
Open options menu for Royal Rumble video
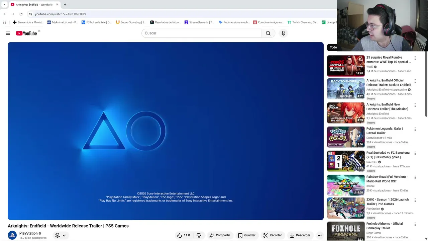[x=415, y=58]
